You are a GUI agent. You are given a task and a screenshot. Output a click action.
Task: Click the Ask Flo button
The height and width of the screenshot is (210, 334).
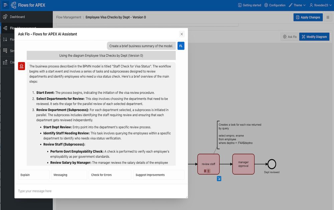click(290, 37)
